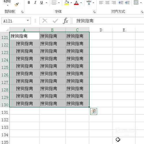Select Format Painter brush
144x144 pixels.
pos(16,5)
